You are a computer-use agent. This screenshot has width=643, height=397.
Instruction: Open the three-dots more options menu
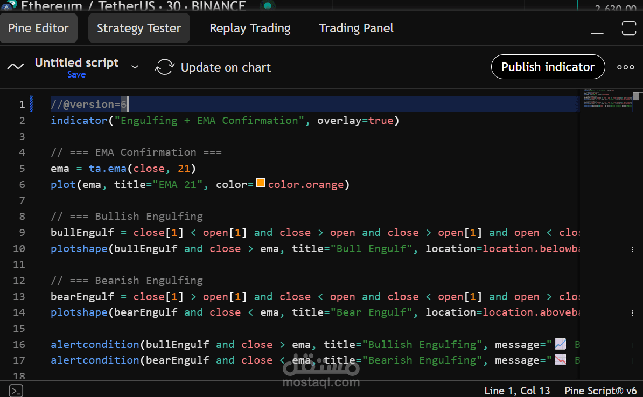[x=625, y=67]
